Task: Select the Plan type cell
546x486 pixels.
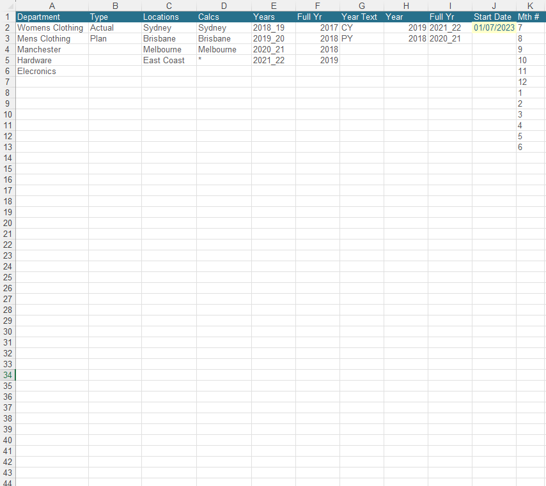Action: (115, 38)
